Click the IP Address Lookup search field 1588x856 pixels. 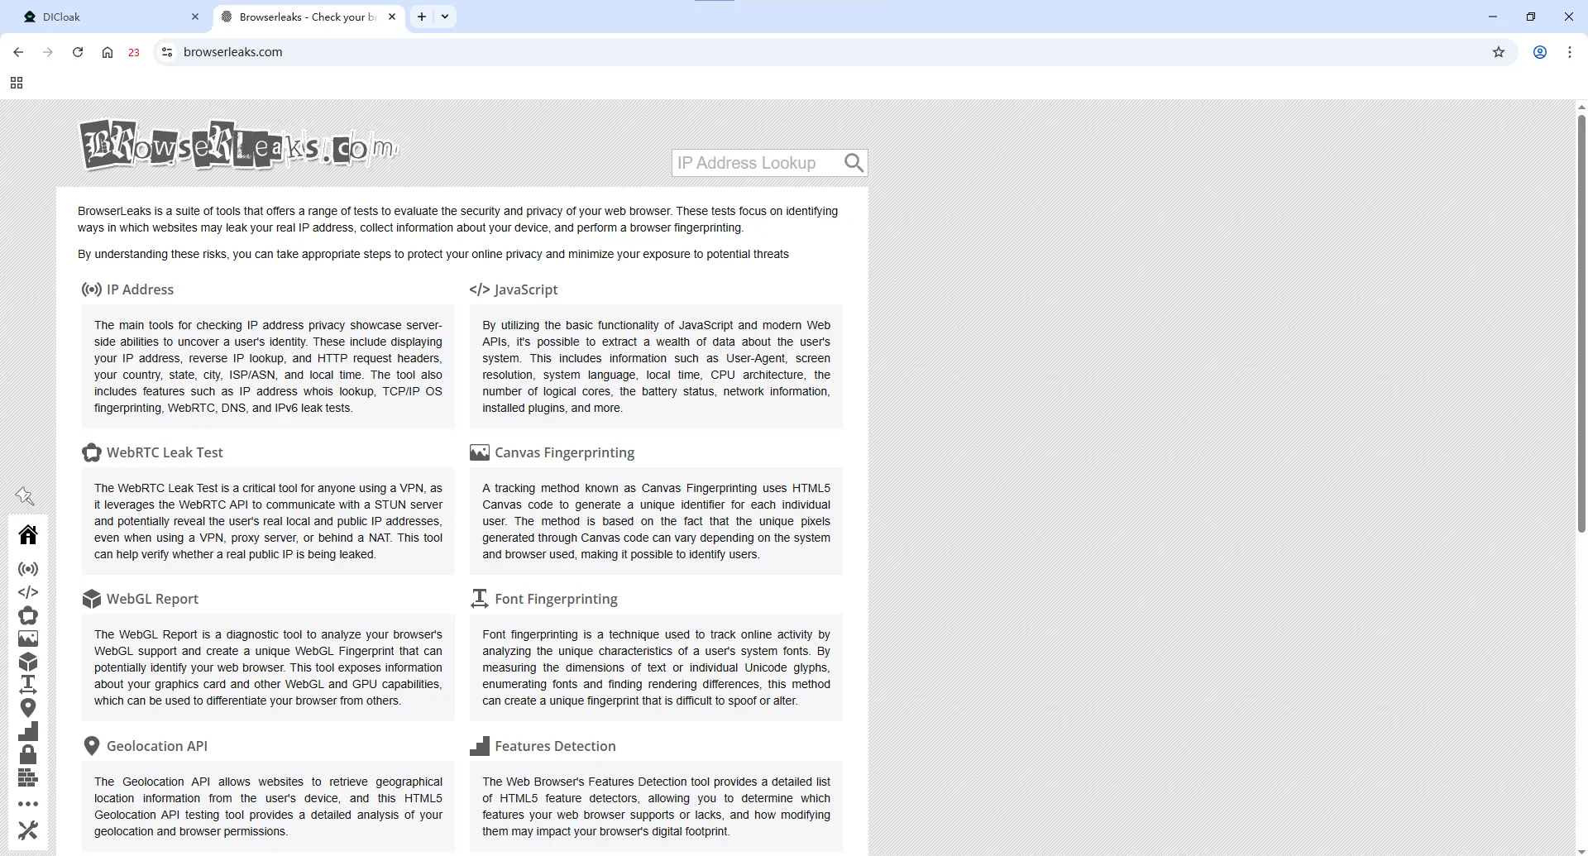(x=754, y=163)
